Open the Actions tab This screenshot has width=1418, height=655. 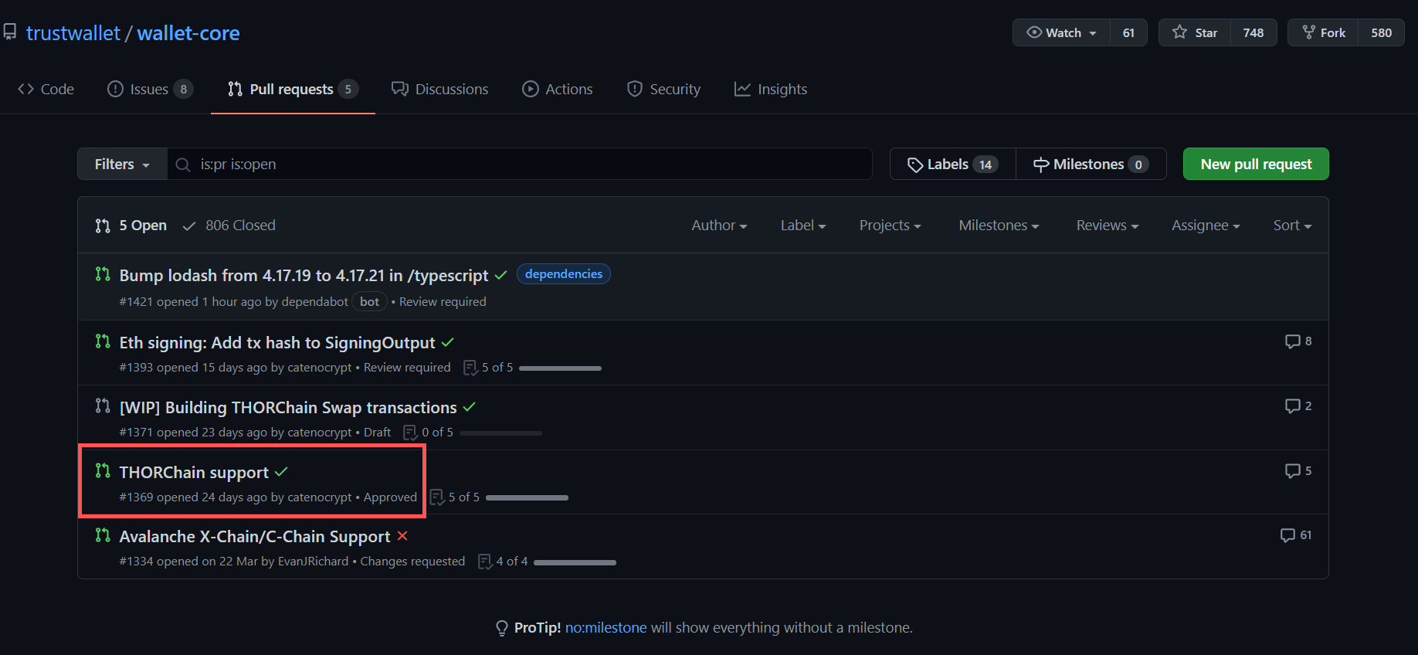pos(558,89)
